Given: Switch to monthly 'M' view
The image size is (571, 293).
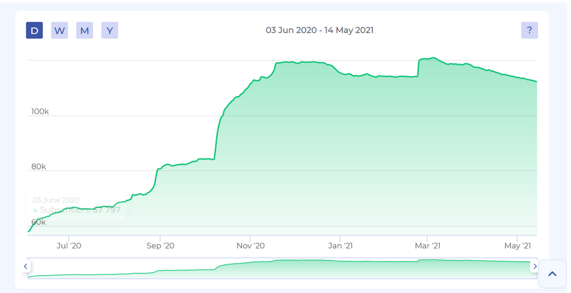Looking at the screenshot, I should pyautogui.click(x=84, y=31).
